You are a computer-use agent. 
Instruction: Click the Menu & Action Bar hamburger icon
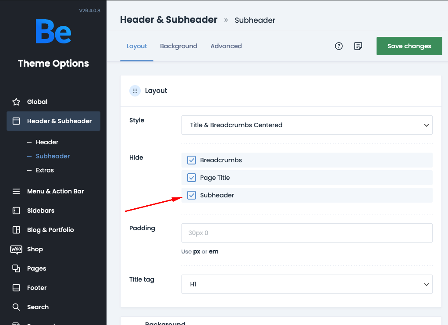click(16, 191)
